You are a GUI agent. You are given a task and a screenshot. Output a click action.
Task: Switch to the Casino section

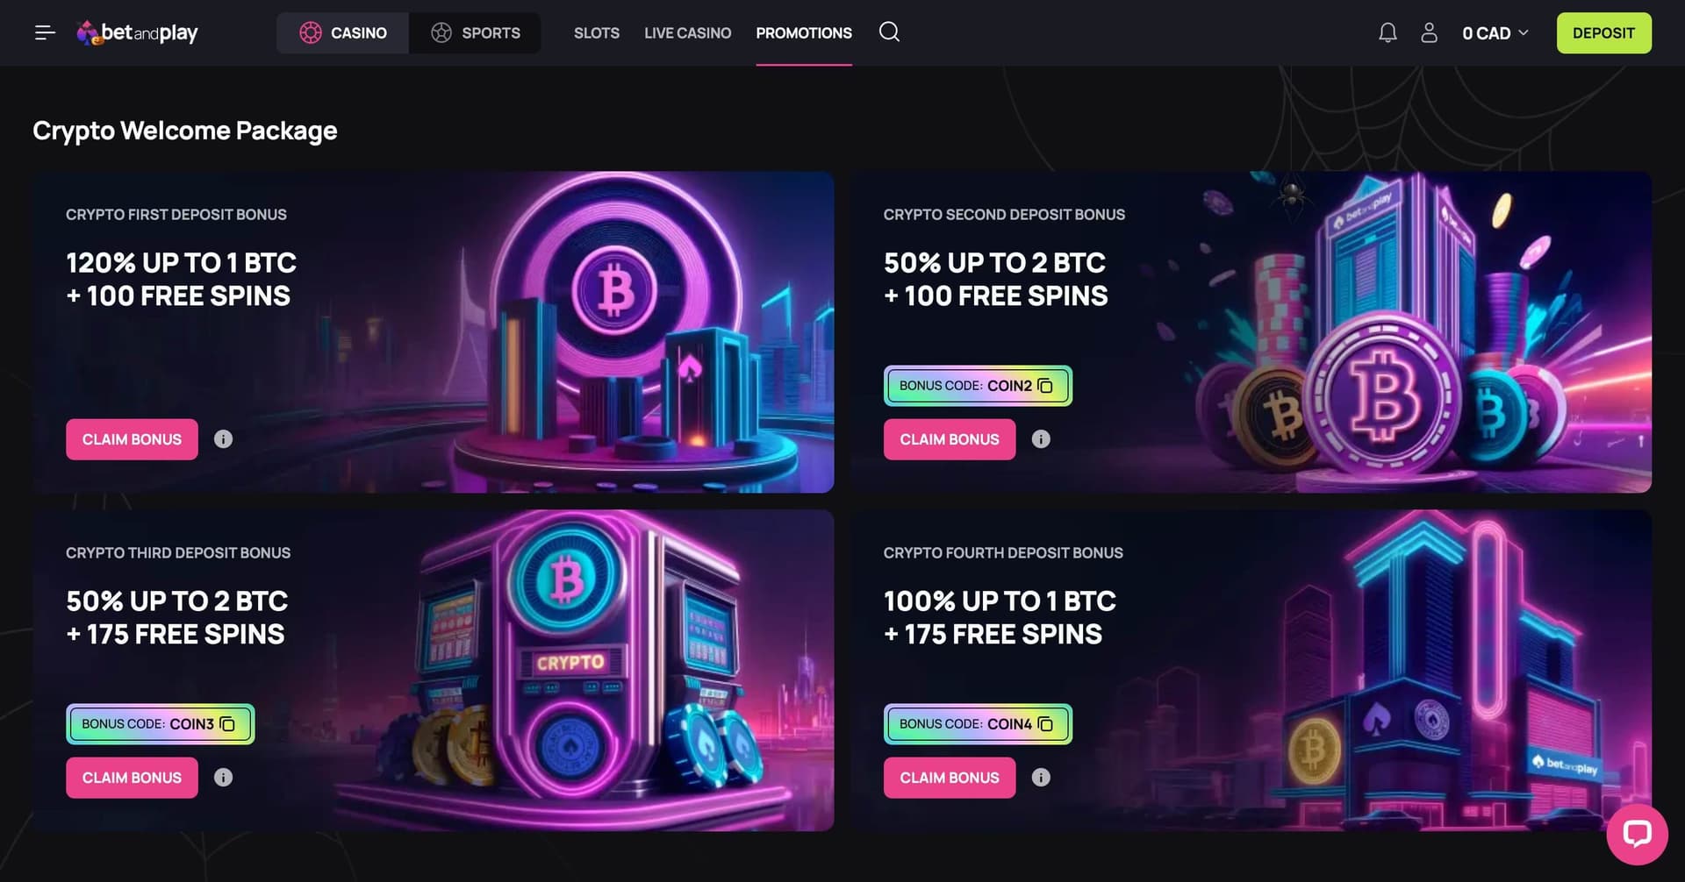[343, 33]
